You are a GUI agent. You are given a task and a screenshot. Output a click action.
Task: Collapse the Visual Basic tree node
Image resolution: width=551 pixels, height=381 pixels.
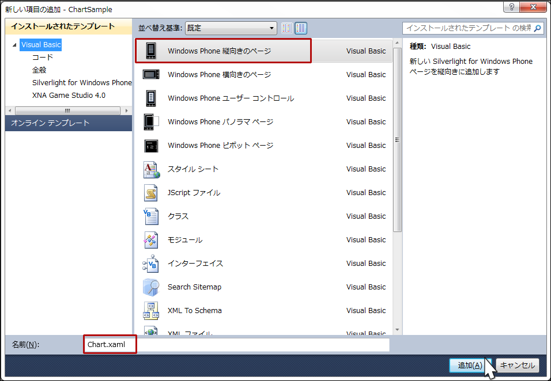click(x=14, y=45)
